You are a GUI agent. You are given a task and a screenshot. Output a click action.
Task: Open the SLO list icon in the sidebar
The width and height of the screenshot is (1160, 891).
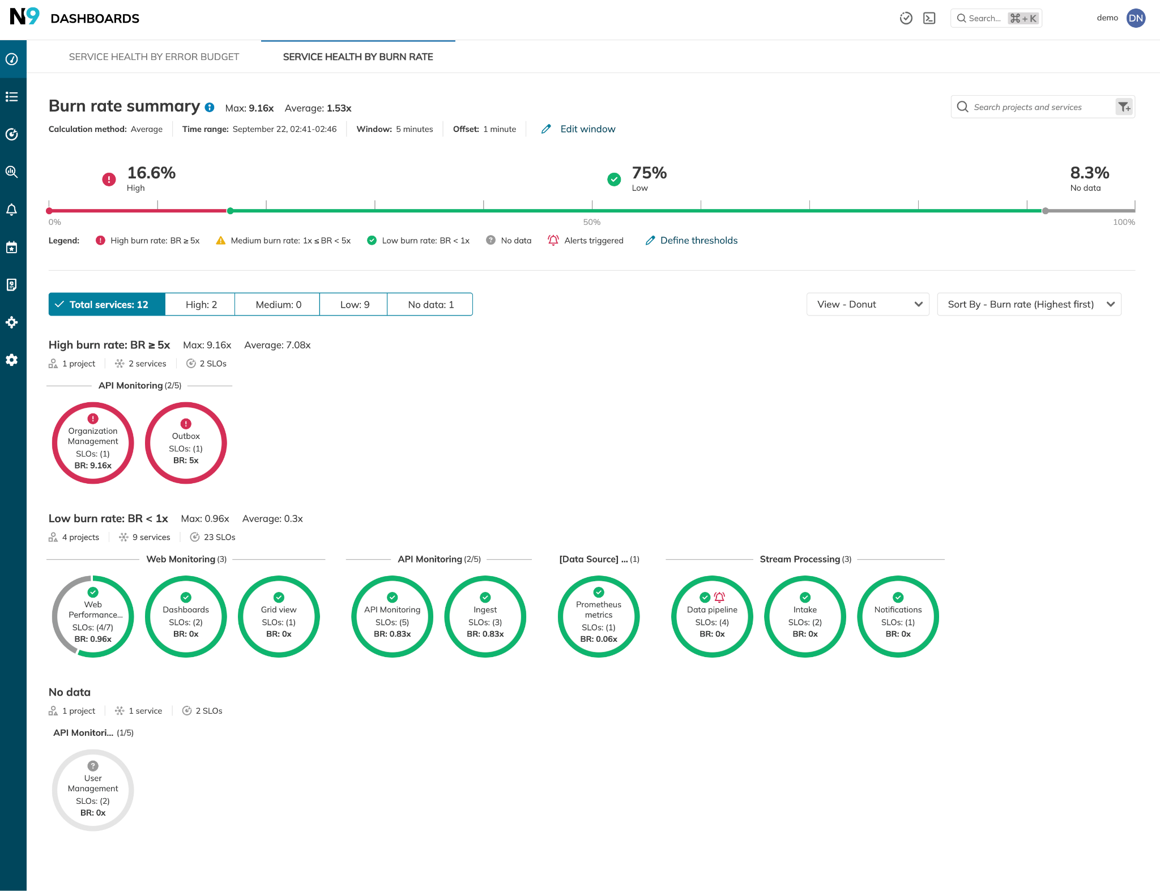pyautogui.click(x=12, y=96)
